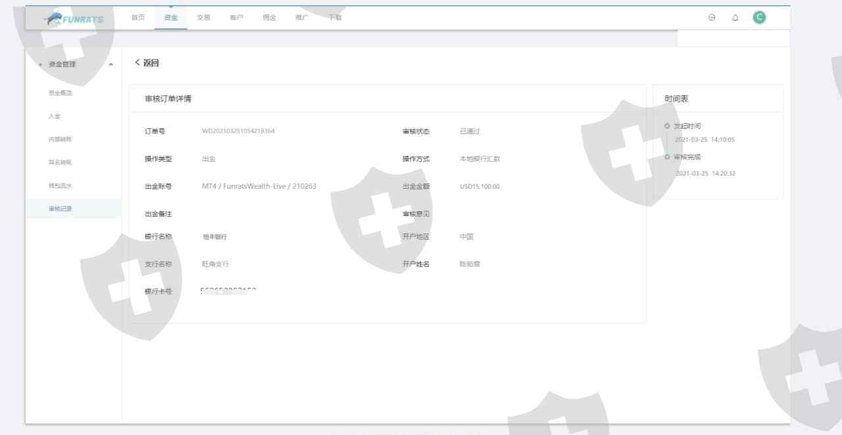Open the 交易 tab
842x435 pixels.
tap(204, 18)
